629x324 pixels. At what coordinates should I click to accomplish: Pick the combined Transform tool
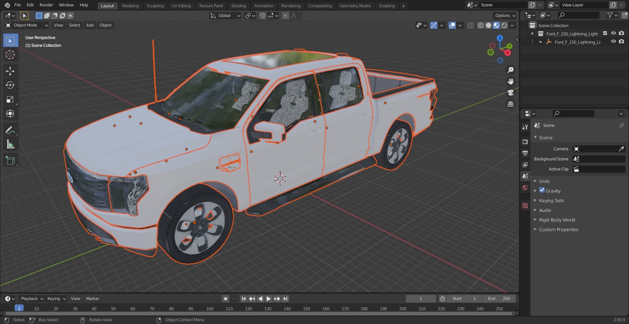(x=10, y=114)
